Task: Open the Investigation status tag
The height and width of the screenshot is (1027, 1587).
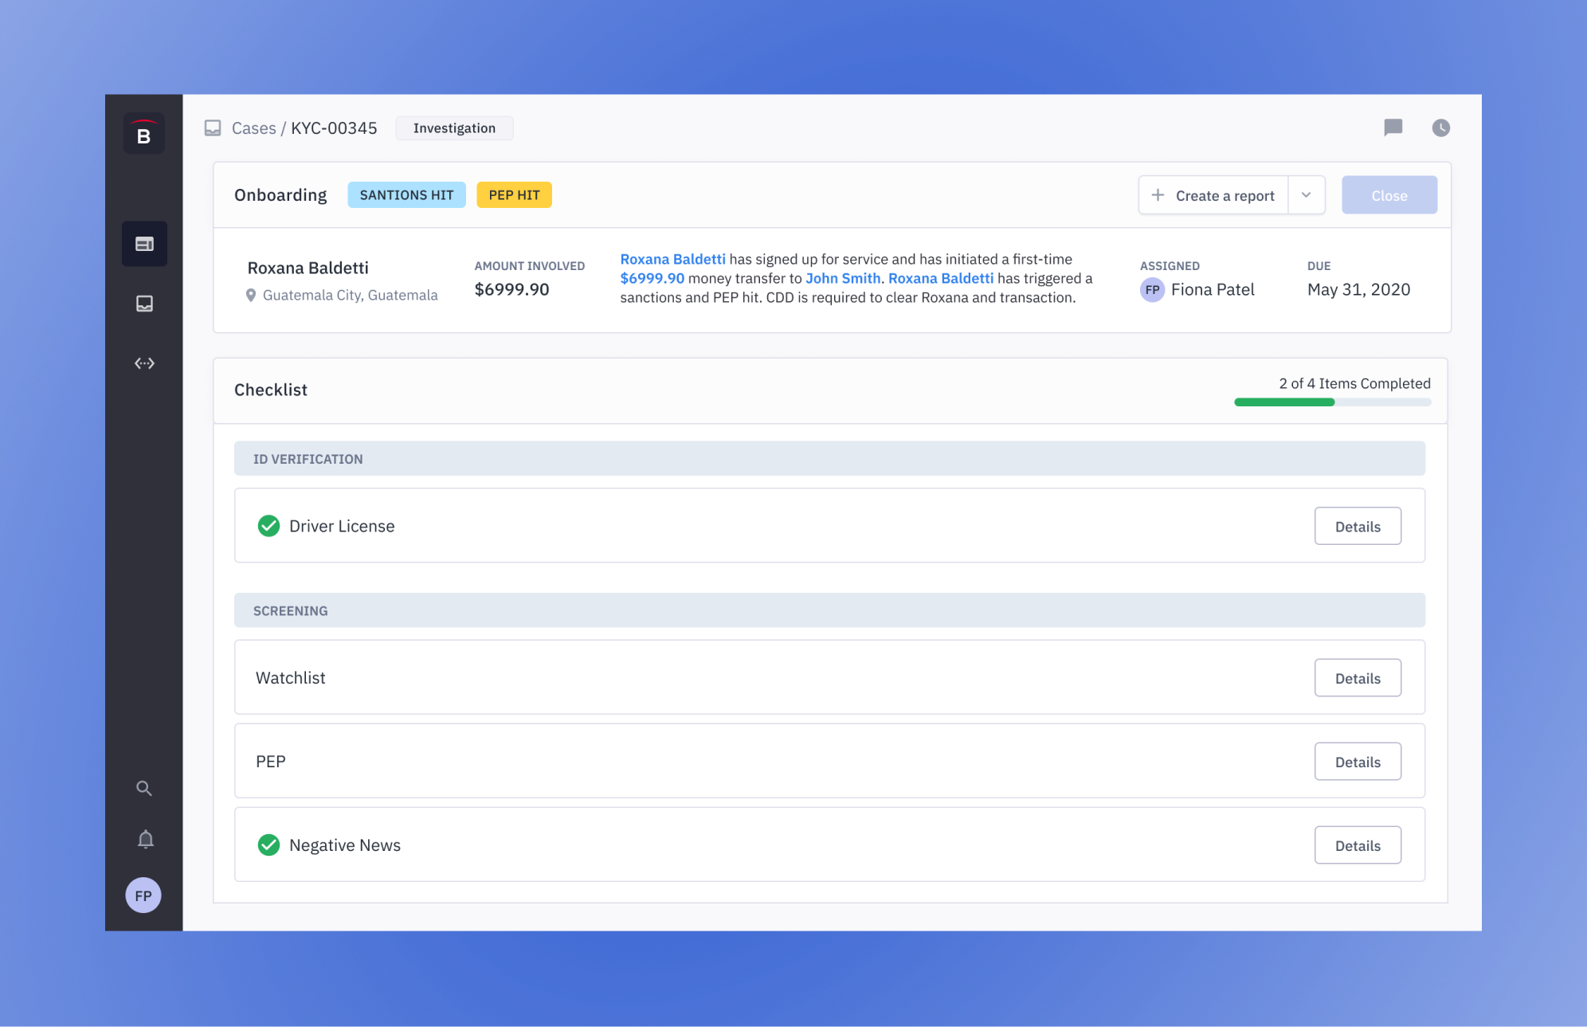Action: tap(454, 128)
